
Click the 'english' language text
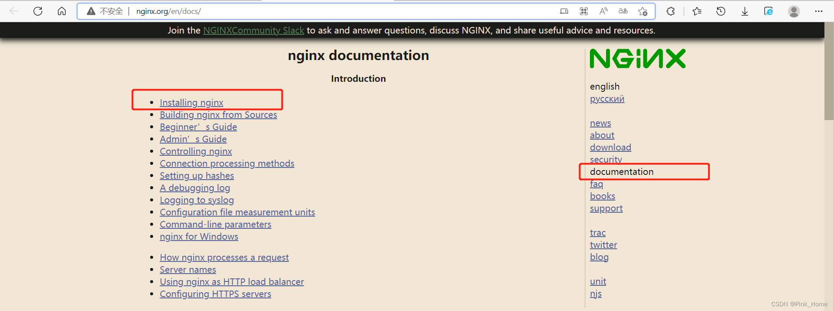(x=605, y=87)
